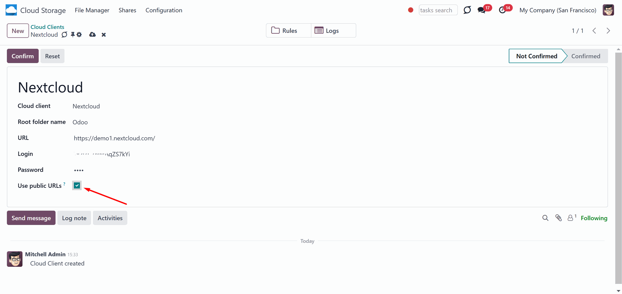This screenshot has height=294, width=622.
Task: Click the refresh icon beside Nextcloud breadcrumb
Action: 64,35
